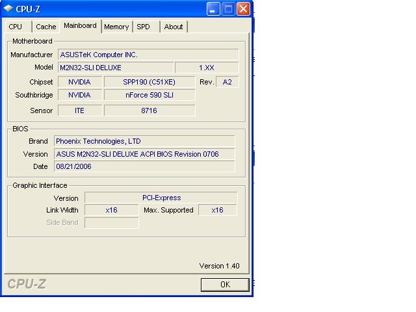Click the Southbridge NVIDIA vendor field
416x312 pixels.
[80, 95]
